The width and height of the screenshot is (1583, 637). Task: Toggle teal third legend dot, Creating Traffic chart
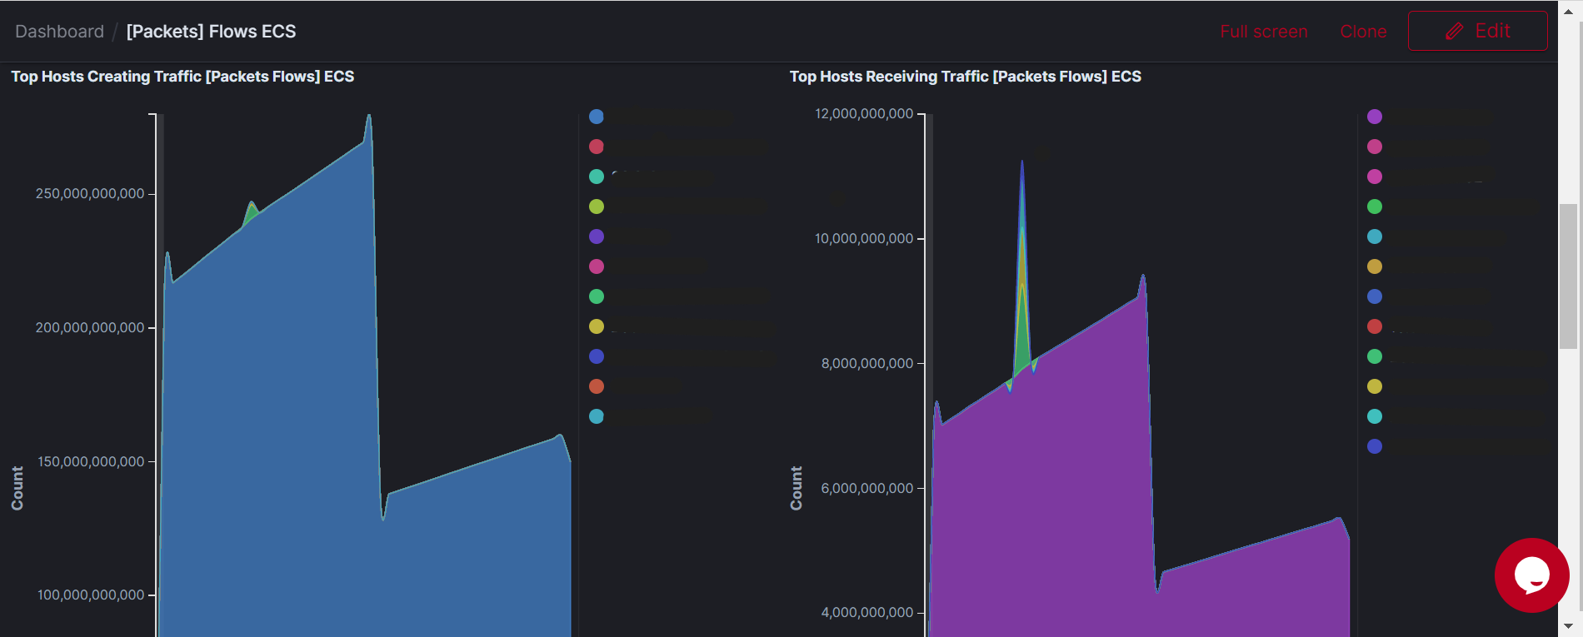tap(597, 177)
